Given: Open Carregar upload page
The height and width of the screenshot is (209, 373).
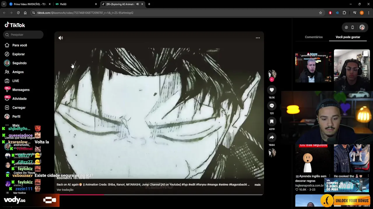Looking at the screenshot, I should pyautogui.click(x=19, y=108).
